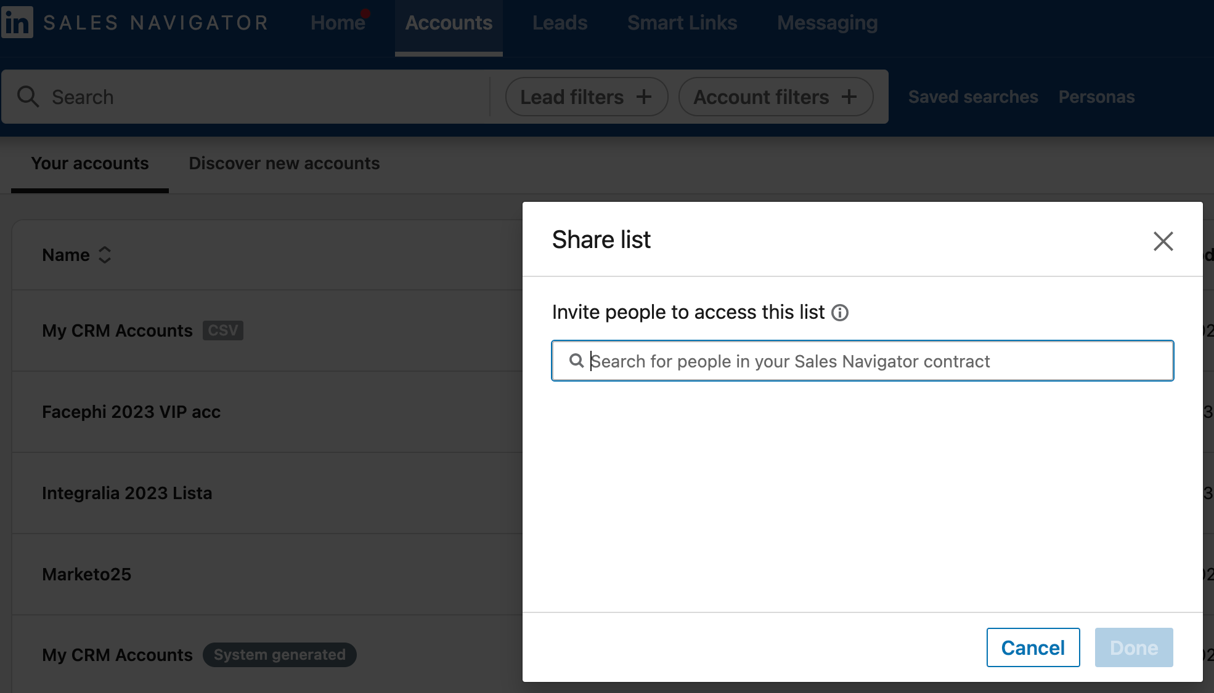Click the Cancel button

1033,647
